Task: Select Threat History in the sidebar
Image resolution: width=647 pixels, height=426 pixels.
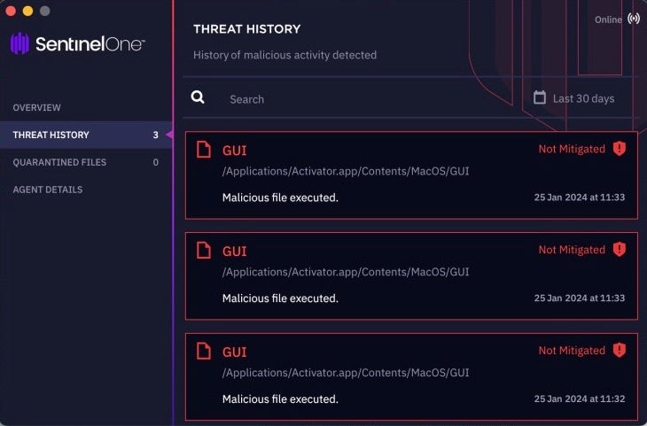Action: pos(51,136)
